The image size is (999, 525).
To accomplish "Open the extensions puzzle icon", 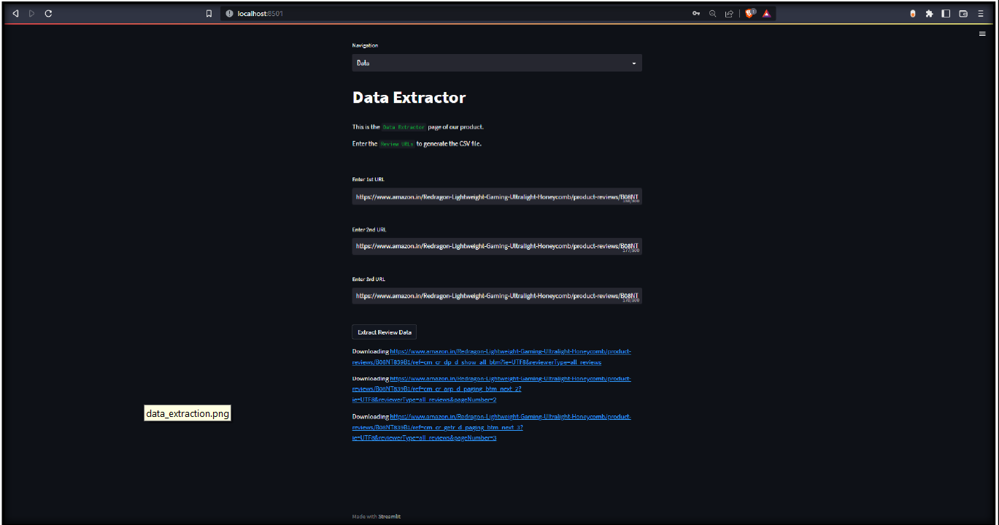I will [929, 12].
